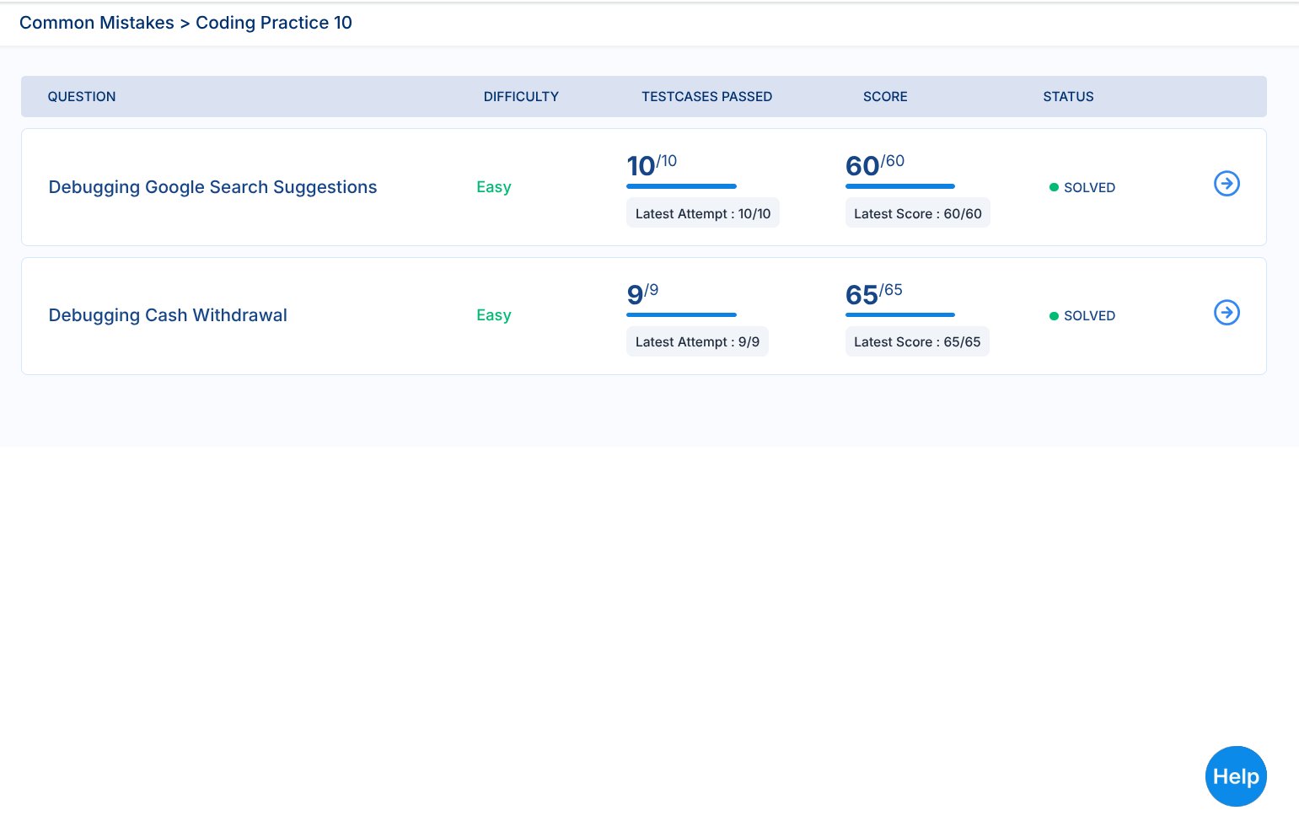The image size is (1299, 832).
Task: Click the green SOLVED dot for Google Search Suggestions
Action: [1054, 187]
